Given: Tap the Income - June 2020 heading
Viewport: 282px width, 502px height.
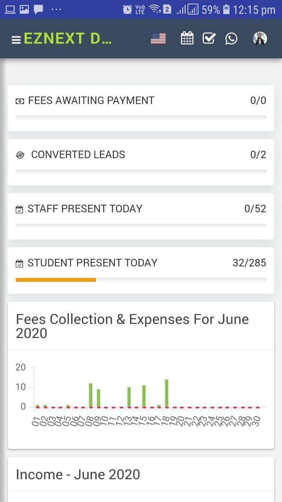Looking at the screenshot, I should pos(78,475).
